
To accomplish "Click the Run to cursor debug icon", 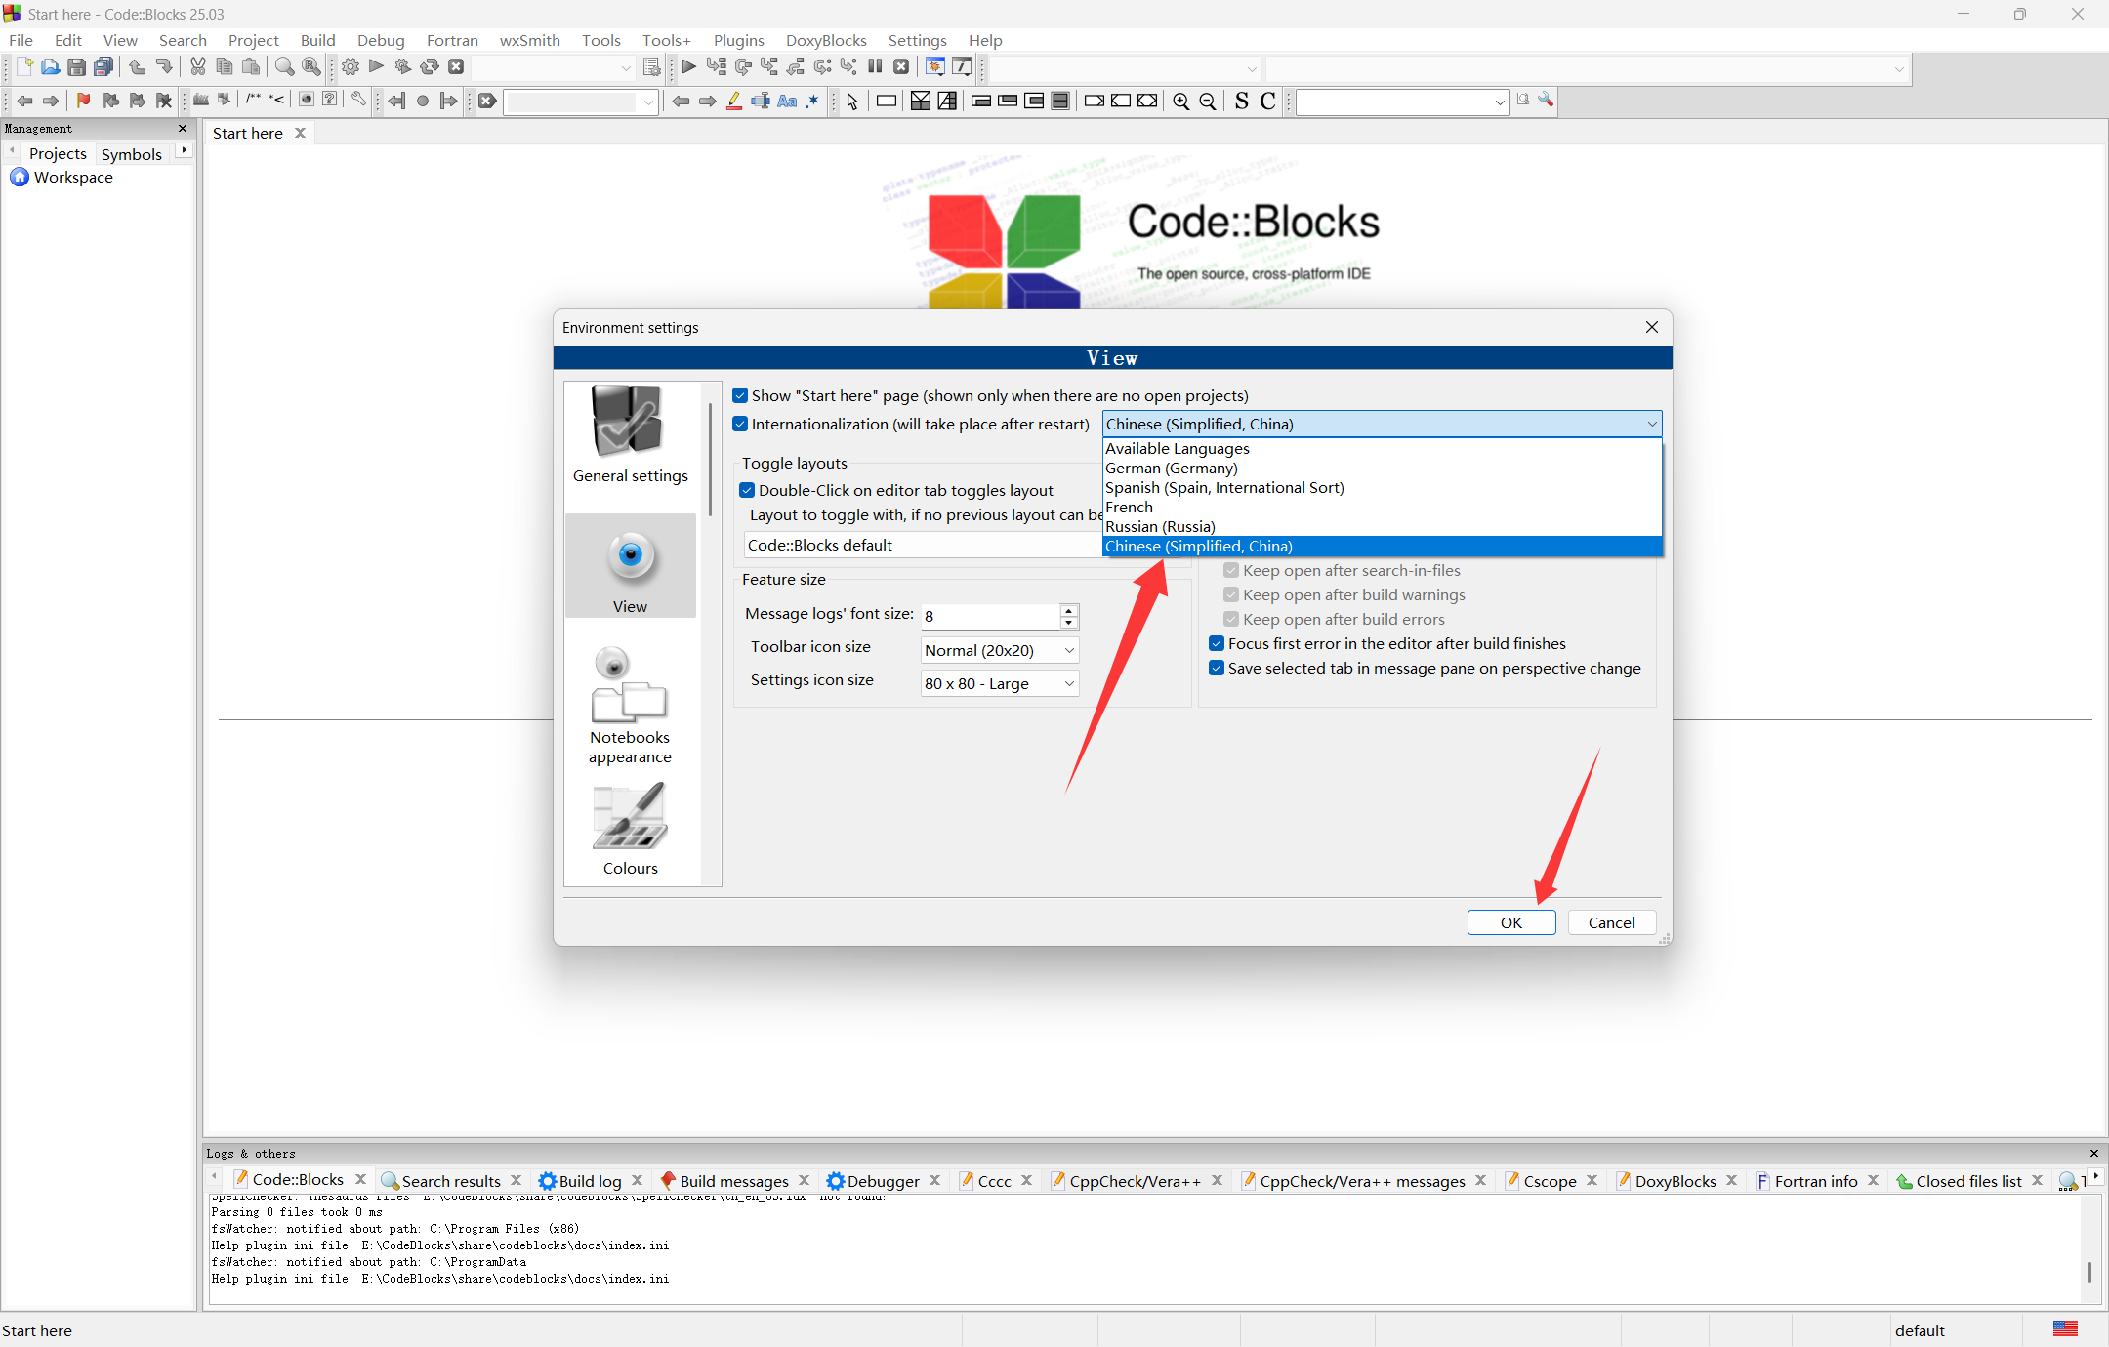I will pos(717,66).
